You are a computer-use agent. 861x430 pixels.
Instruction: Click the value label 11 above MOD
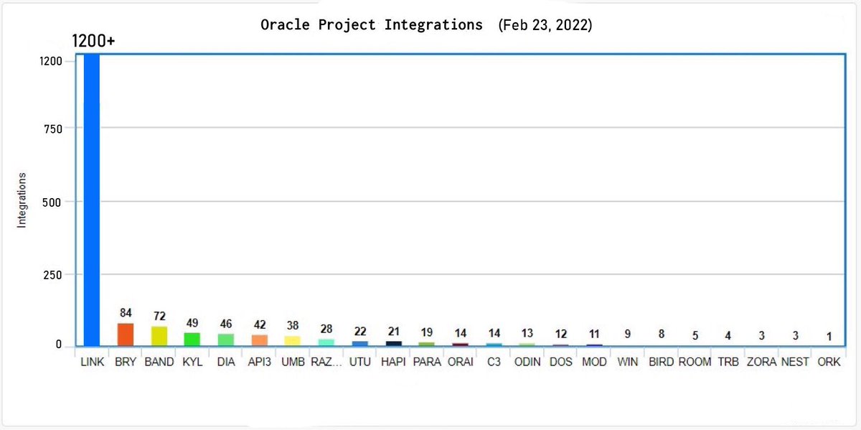pyautogui.click(x=594, y=334)
